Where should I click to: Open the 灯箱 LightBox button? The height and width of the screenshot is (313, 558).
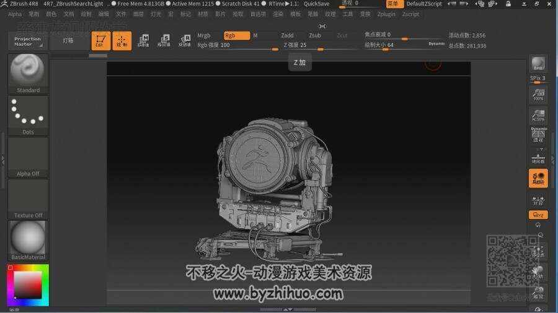coord(68,41)
